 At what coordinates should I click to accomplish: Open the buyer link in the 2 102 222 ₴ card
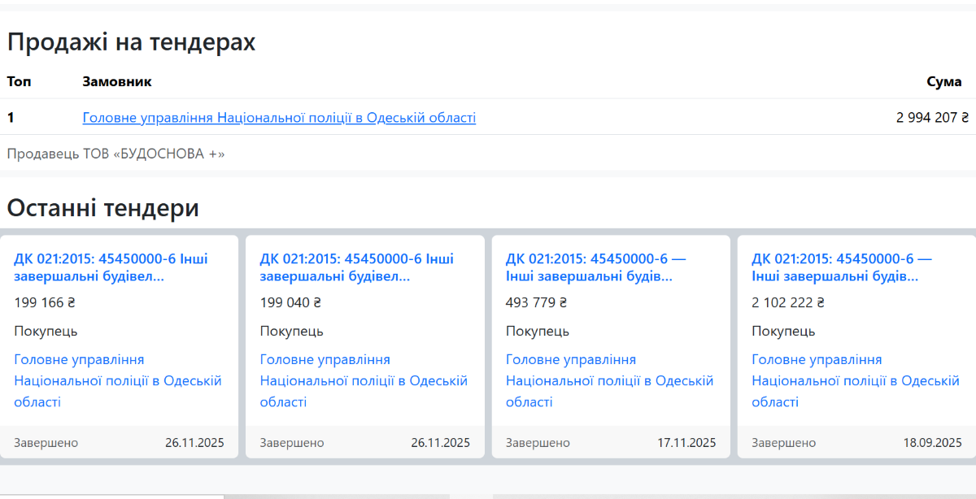pyautogui.click(x=855, y=380)
